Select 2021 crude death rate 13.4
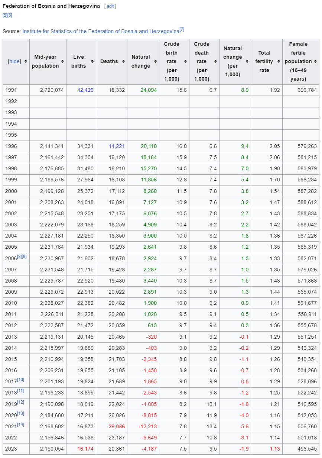The height and width of the screenshot is (458, 322). 212,426
